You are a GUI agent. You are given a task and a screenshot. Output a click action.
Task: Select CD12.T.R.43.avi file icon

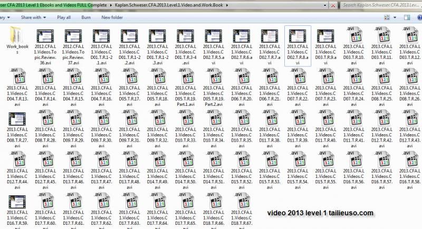[x=410, y=118]
